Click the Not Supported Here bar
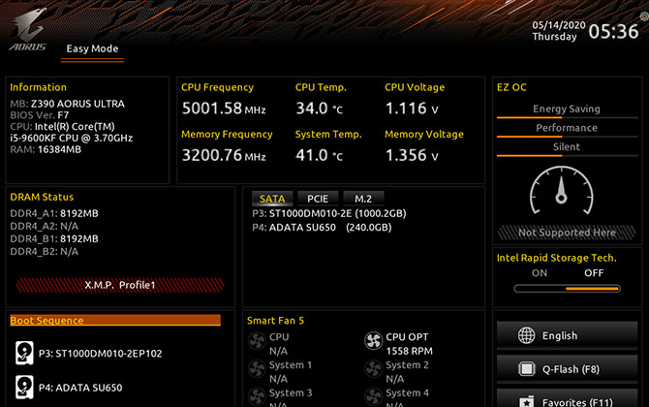This screenshot has height=407, width=649. [x=567, y=233]
